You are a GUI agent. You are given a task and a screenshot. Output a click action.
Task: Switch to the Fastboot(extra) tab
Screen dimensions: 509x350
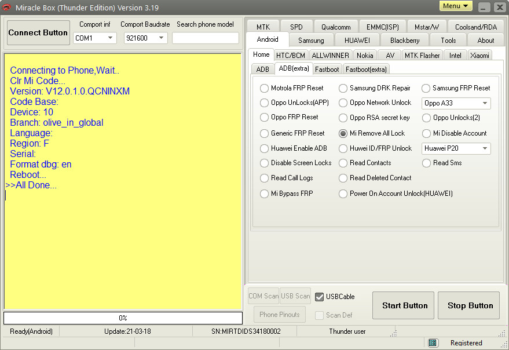coord(366,69)
